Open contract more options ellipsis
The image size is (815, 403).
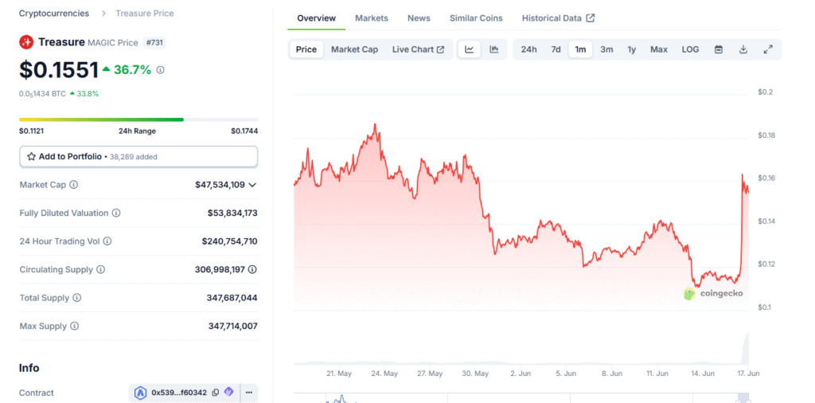pos(249,393)
